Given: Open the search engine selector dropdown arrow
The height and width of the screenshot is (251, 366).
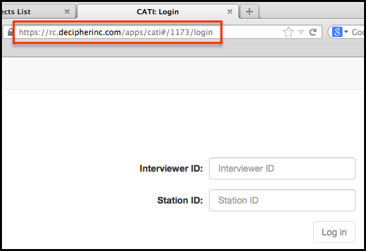Looking at the screenshot, I should [x=346, y=32].
